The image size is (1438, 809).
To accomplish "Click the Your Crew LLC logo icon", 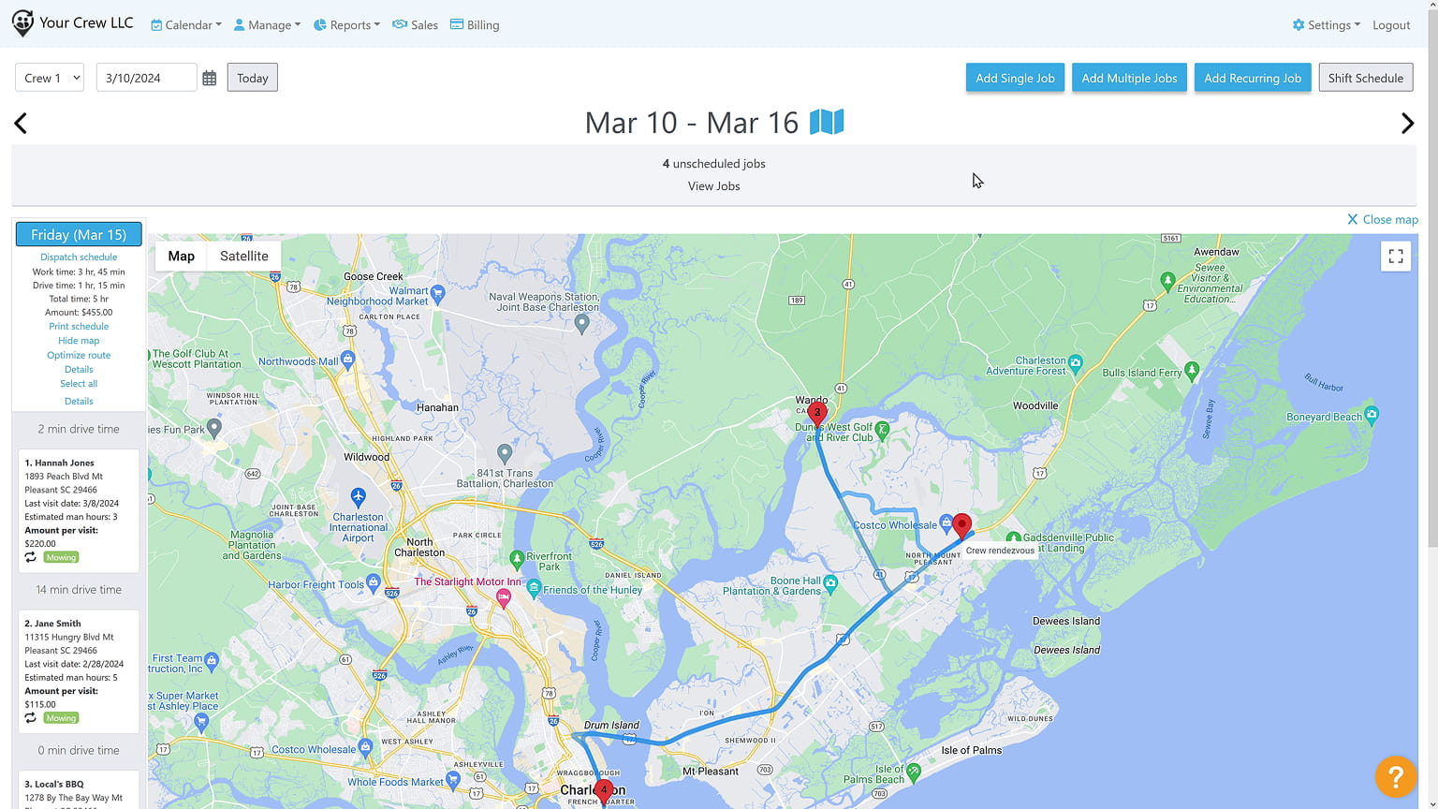I will (x=22, y=23).
